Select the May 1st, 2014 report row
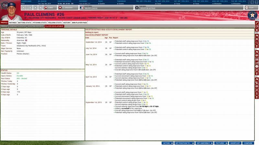The height and width of the screenshot is (145, 259). coord(170,65)
